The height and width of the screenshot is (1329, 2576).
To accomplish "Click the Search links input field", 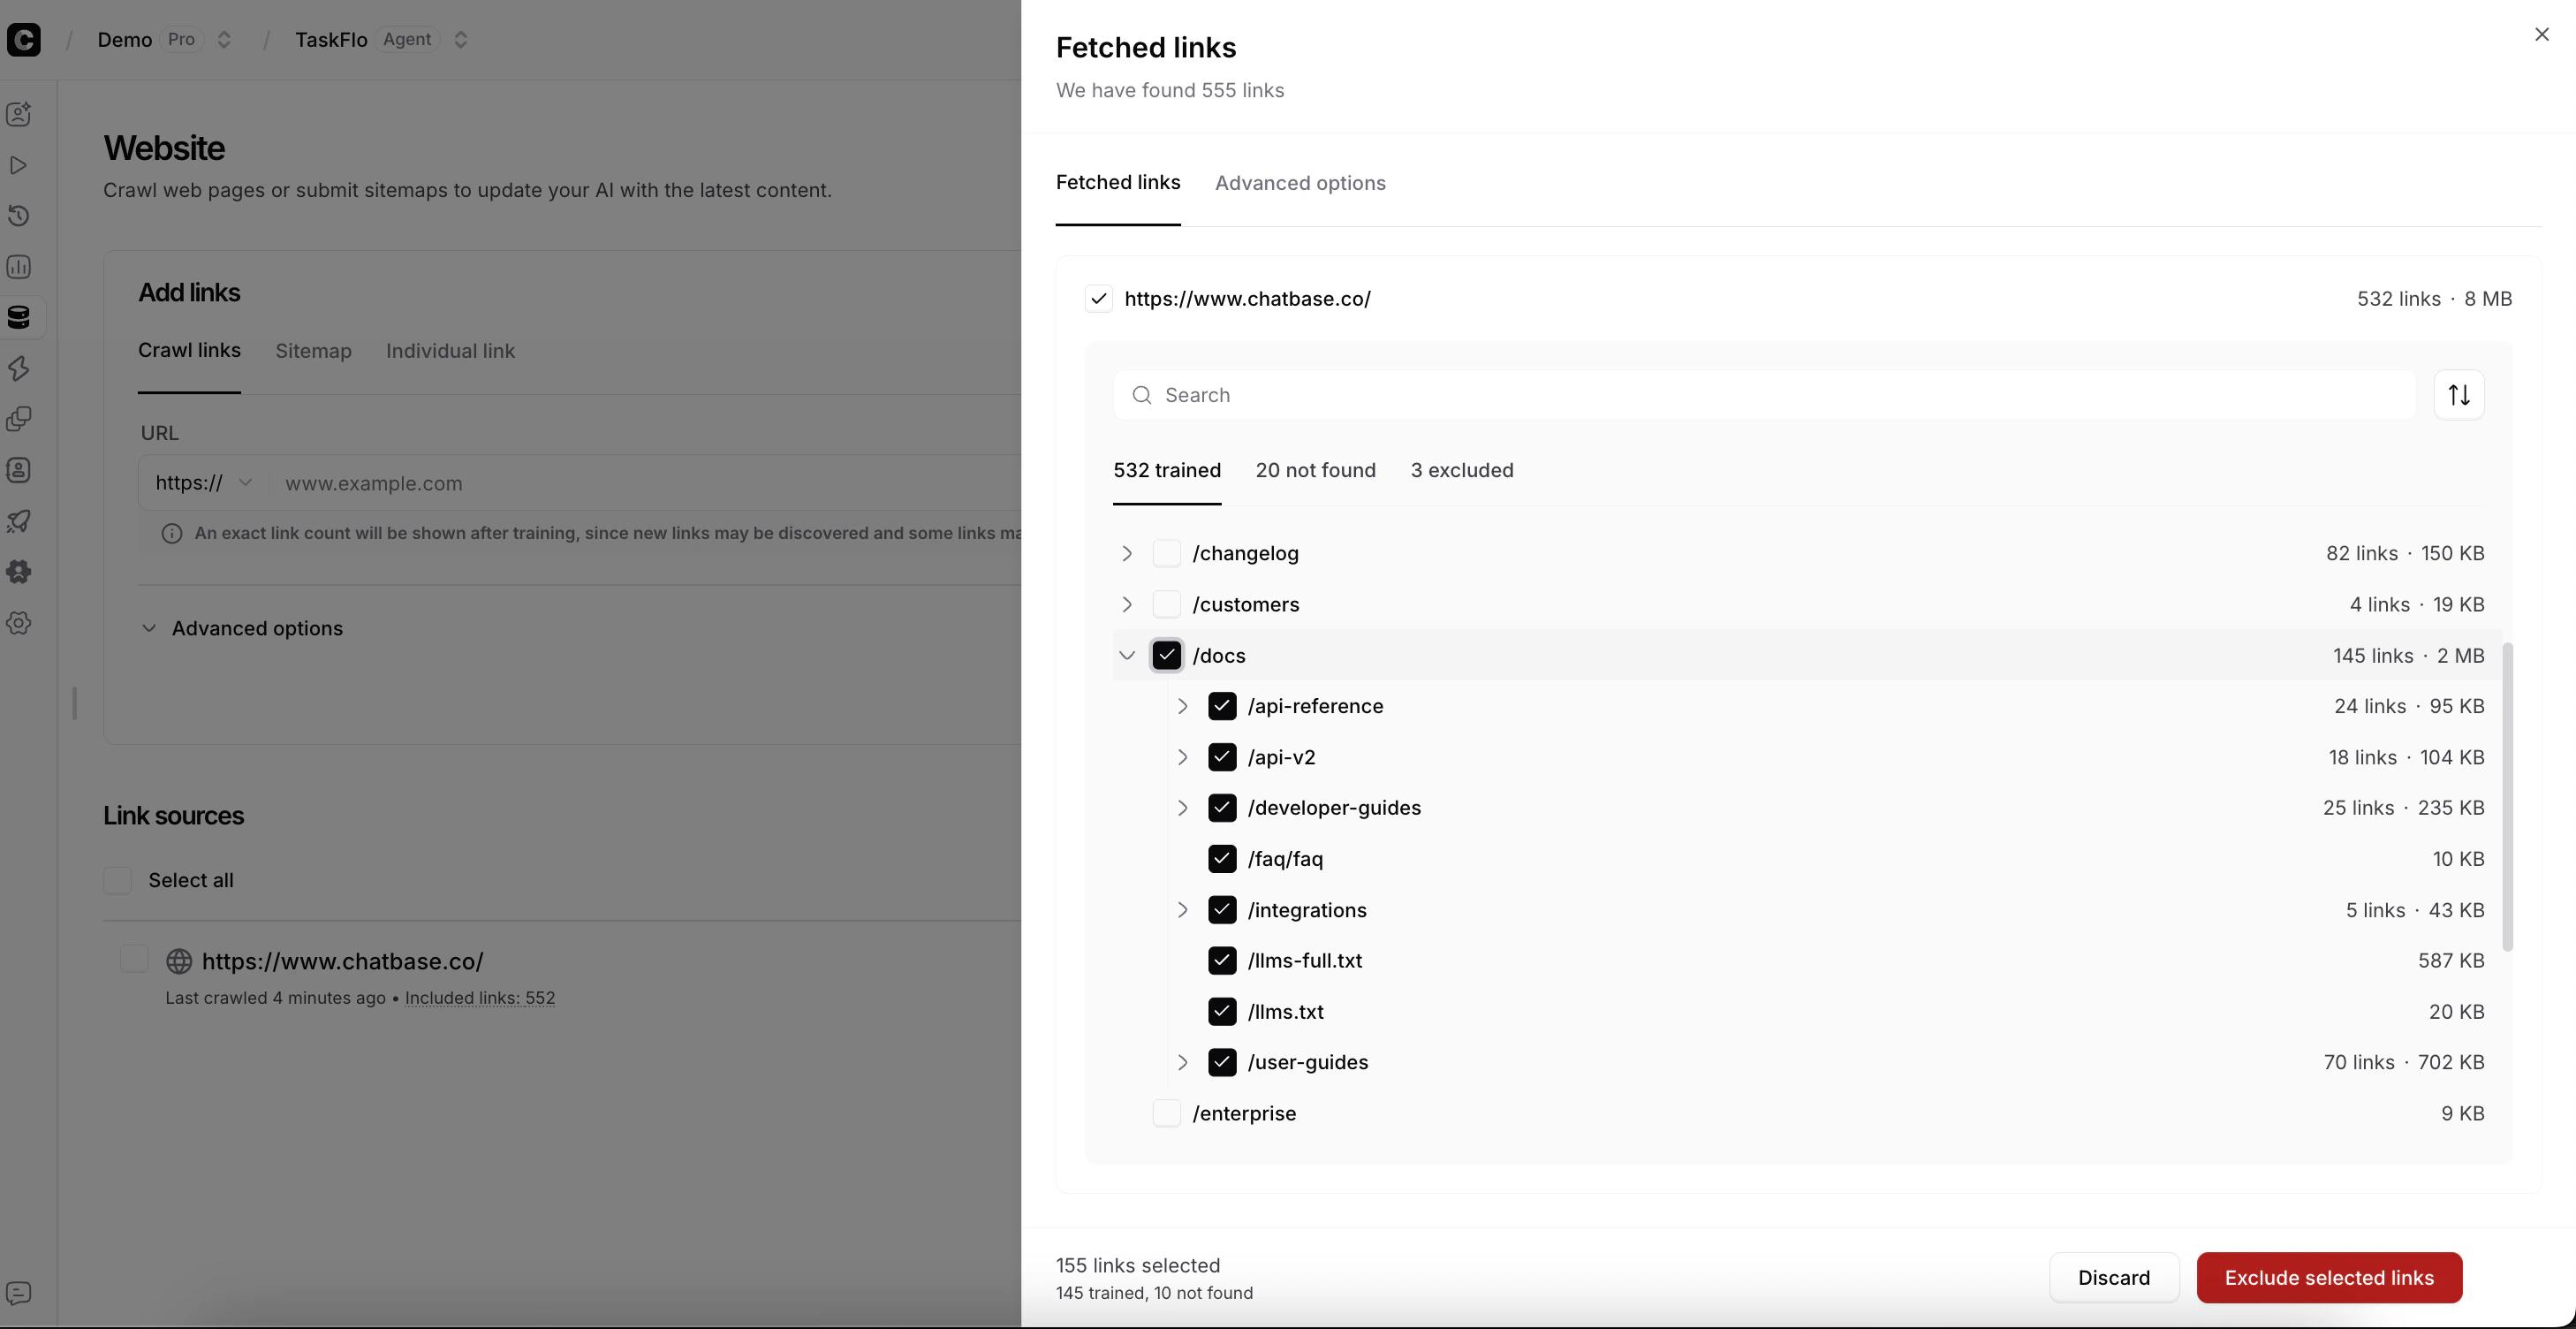I will [x=1765, y=395].
